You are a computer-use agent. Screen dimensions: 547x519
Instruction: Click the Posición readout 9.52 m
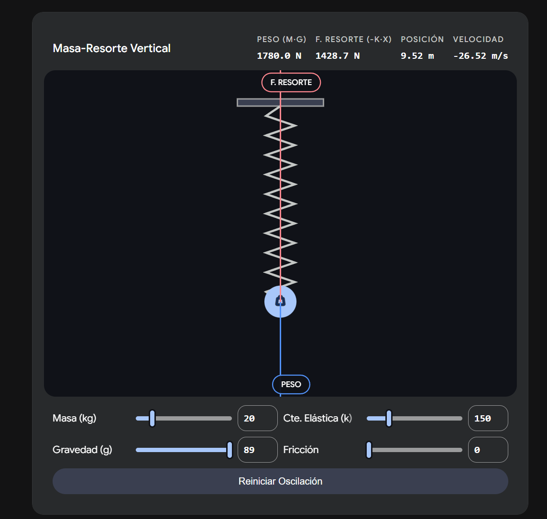[417, 56]
